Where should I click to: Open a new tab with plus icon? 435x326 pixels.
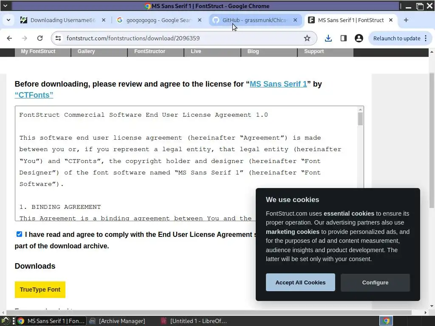(406, 20)
